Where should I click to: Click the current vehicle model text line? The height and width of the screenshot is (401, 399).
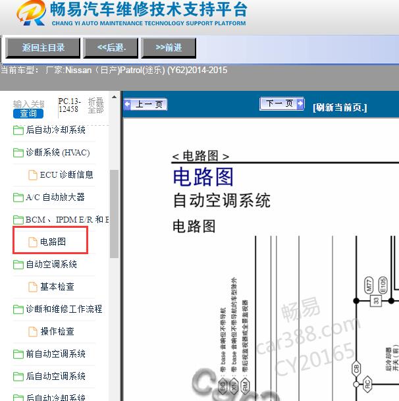(114, 70)
